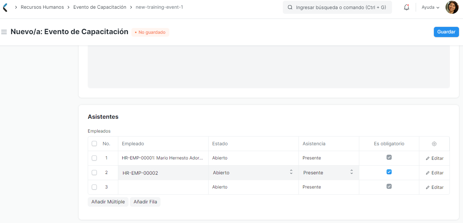Click the Asistencia column header
463x223 pixels.
tap(314, 144)
